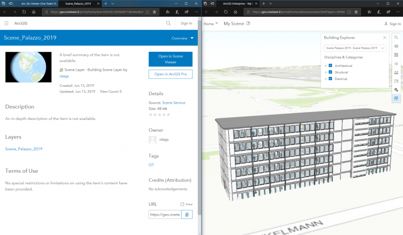Click the star rating under Details
The height and width of the screenshot is (235, 403).
160,115
